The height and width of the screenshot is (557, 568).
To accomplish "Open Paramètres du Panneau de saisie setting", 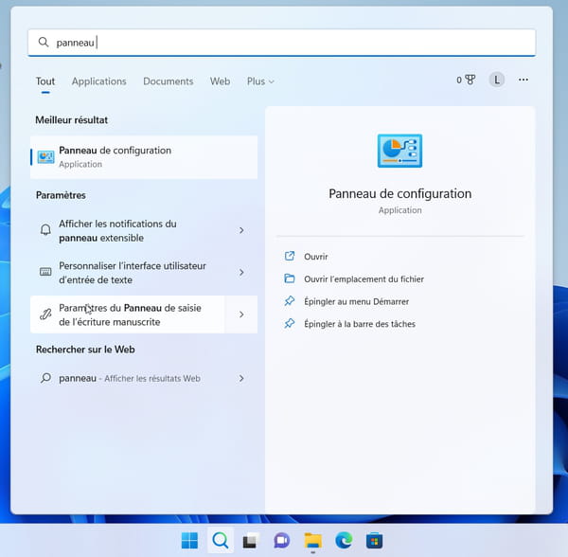I will point(128,314).
